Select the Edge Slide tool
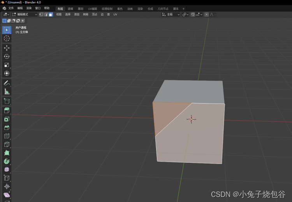Viewport: 292px width, 202px height. pyautogui.click(x=7, y=178)
